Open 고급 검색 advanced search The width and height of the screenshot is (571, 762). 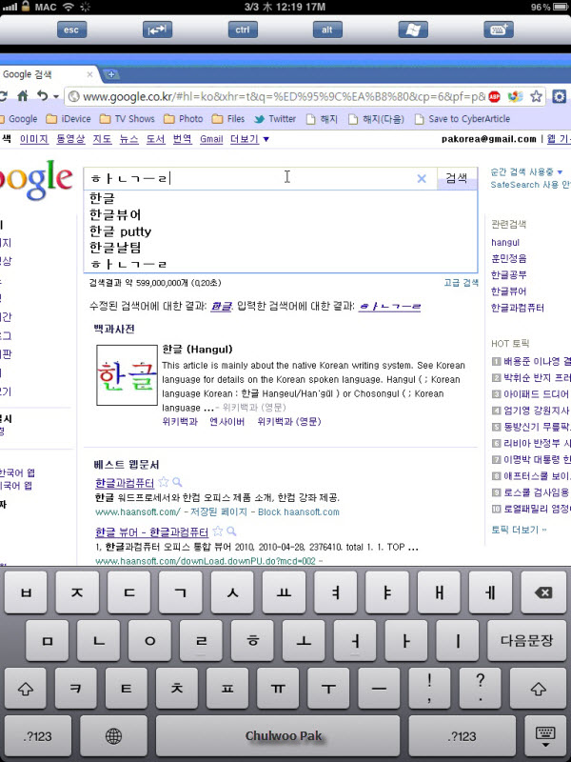tap(461, 282)
